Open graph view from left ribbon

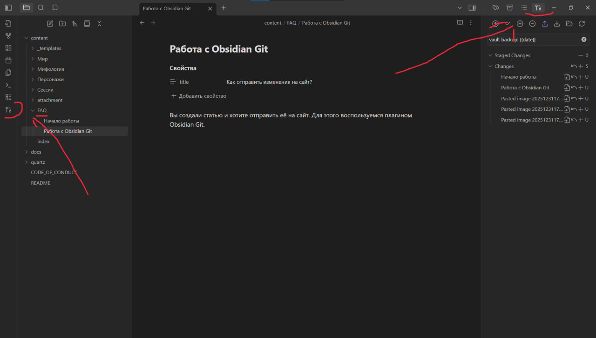(x=8, y=36)
